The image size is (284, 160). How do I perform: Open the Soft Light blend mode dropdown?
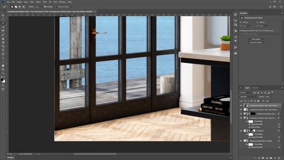coord(248,97)
